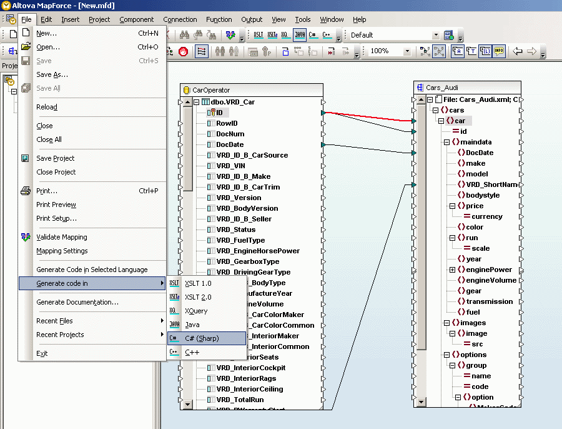Screen dimensions: 562x429
Task: Click the key with P icon
Action: pos(267,52)
